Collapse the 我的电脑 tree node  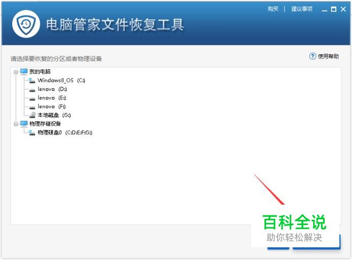[x=16, y=72]
